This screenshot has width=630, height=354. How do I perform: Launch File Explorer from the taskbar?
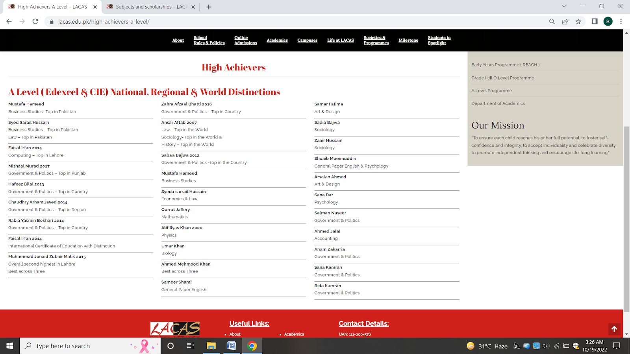[211, 346]
